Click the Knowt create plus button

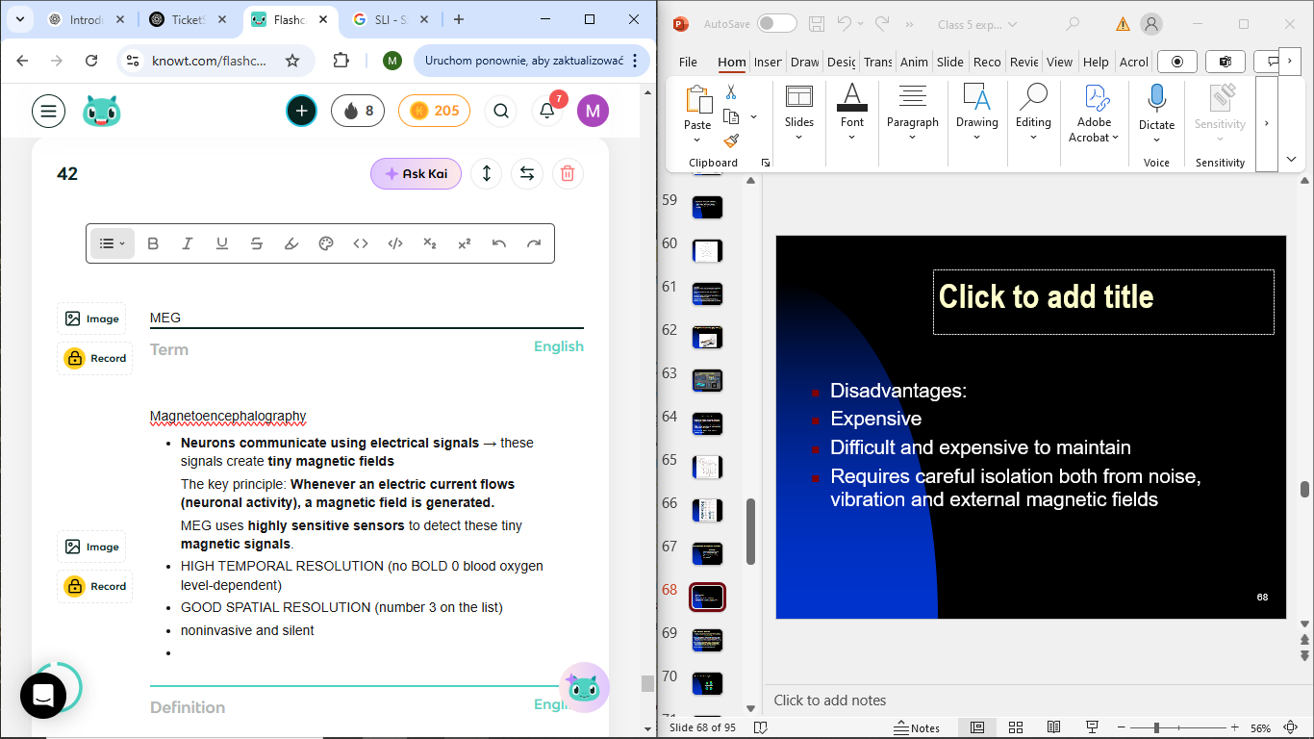301,111
